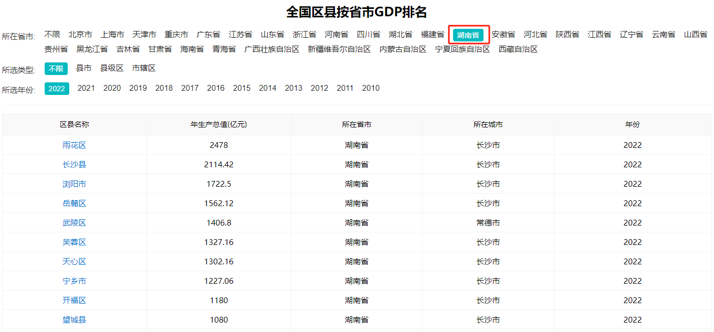This screenshot has width=714, height=332.
Task: Select 内蒙古自治区 region
Action: pyautogui.click(x=403, y=49)
